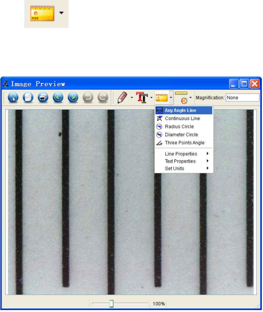
Task: Go to previous image with left arrow
Action: click(x=58, y=98)
